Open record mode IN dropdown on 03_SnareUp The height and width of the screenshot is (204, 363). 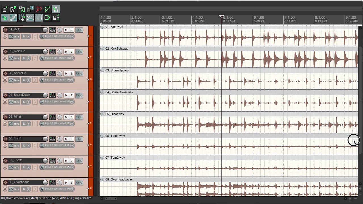click(26, 80)
